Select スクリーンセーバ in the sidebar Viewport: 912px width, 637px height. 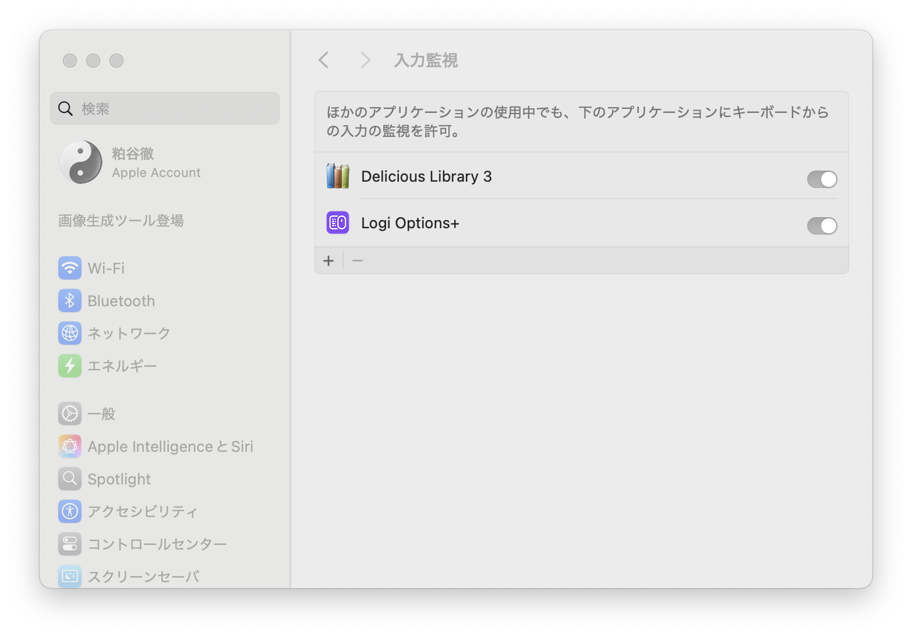point(143,576)
